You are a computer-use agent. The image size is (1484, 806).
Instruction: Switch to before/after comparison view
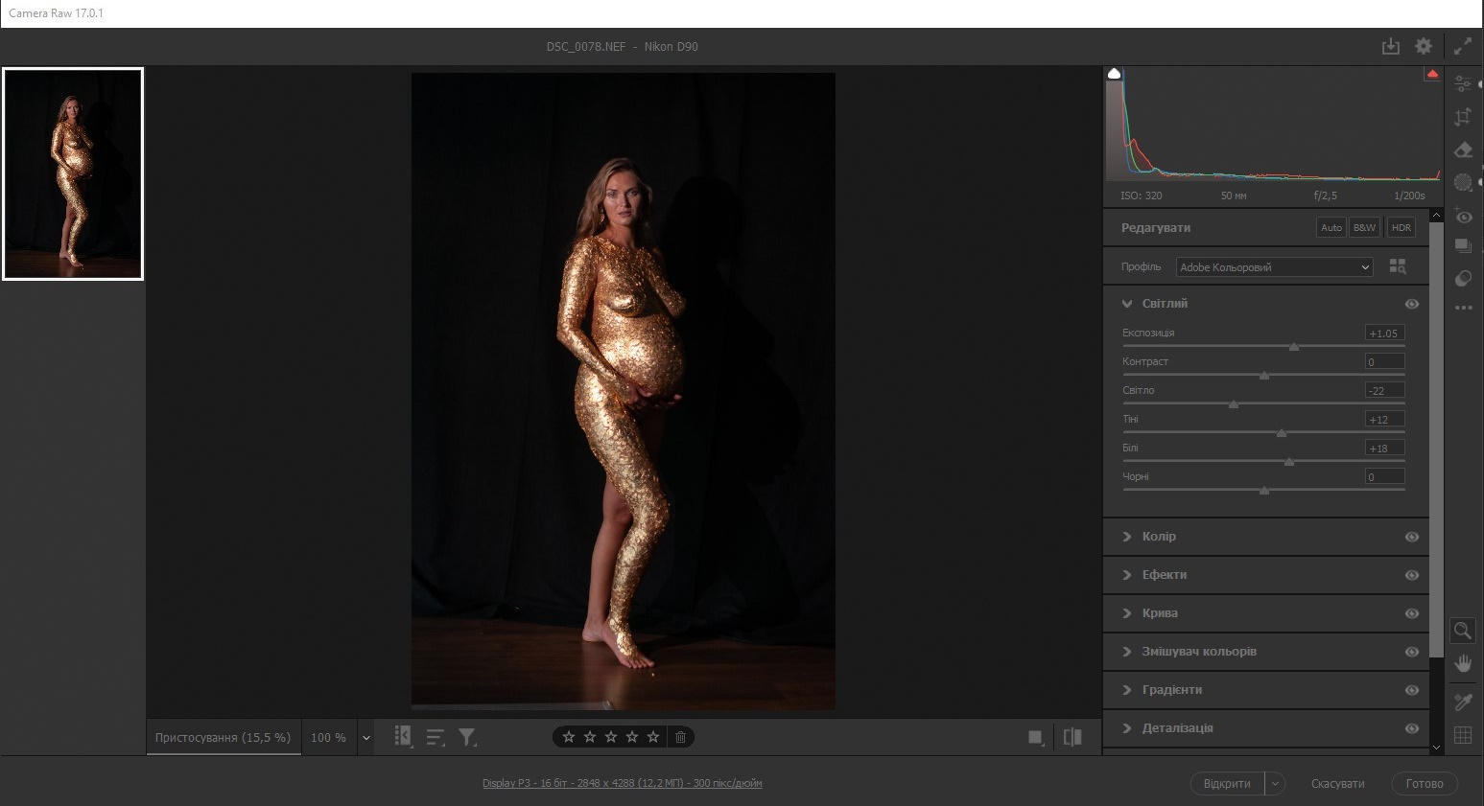coord(1072,737)
